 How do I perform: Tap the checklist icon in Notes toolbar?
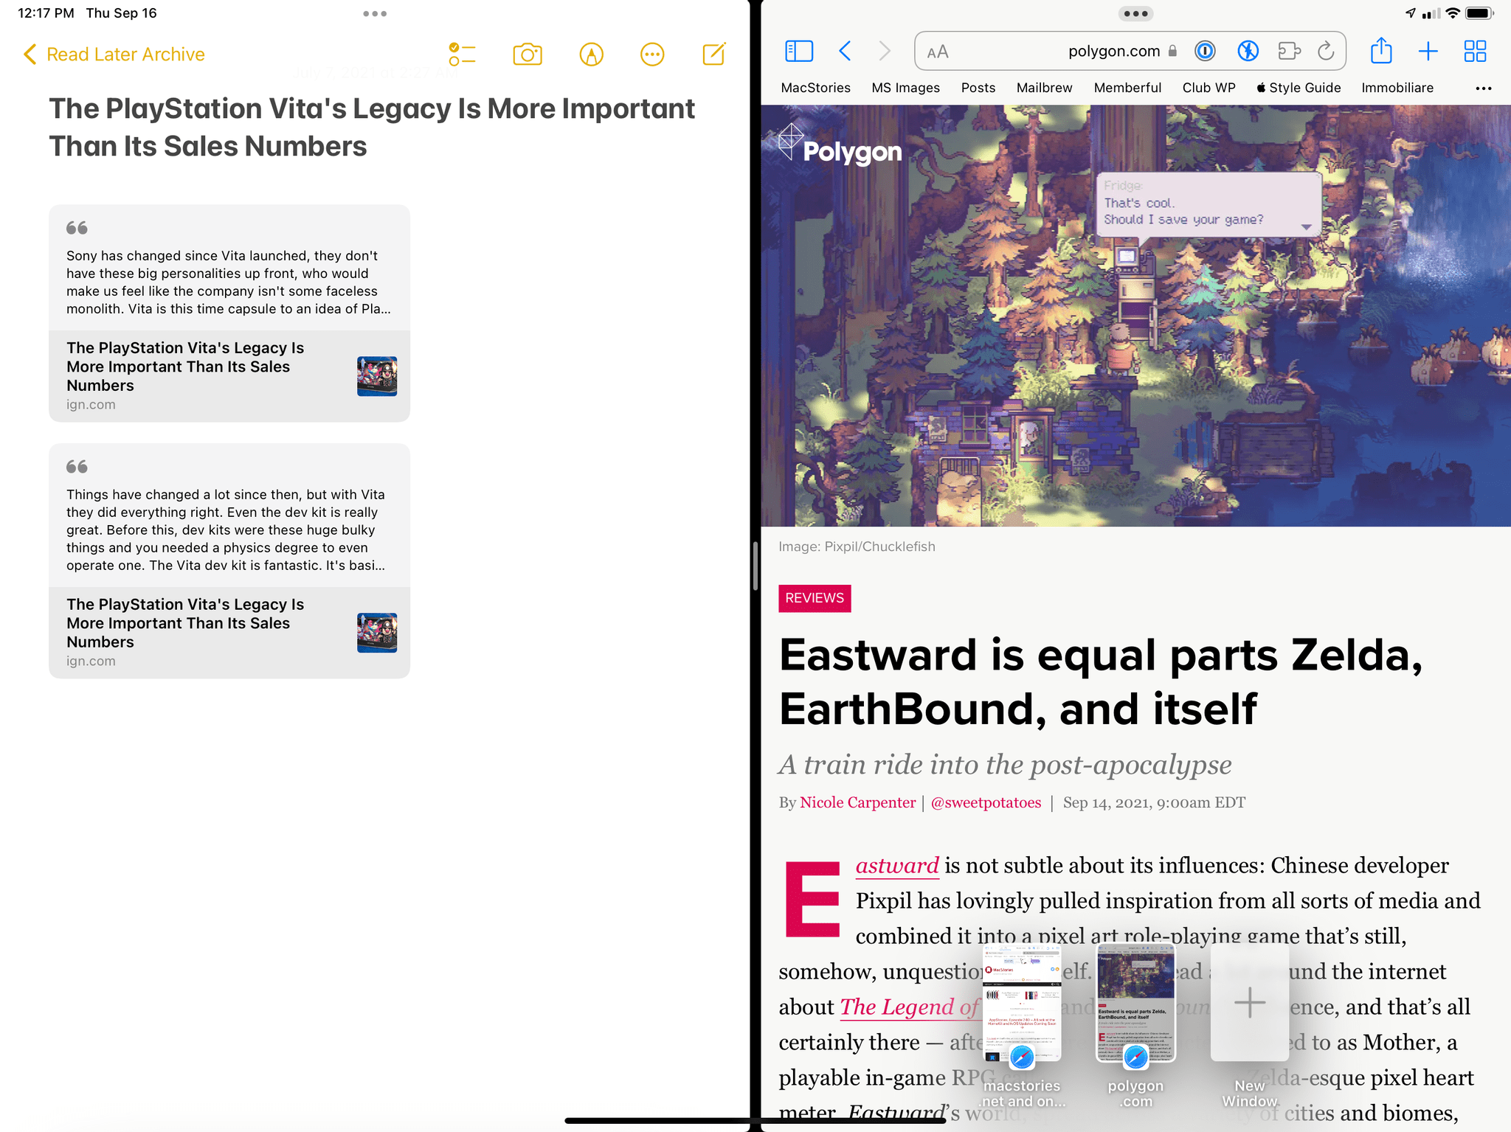[463, 54]
